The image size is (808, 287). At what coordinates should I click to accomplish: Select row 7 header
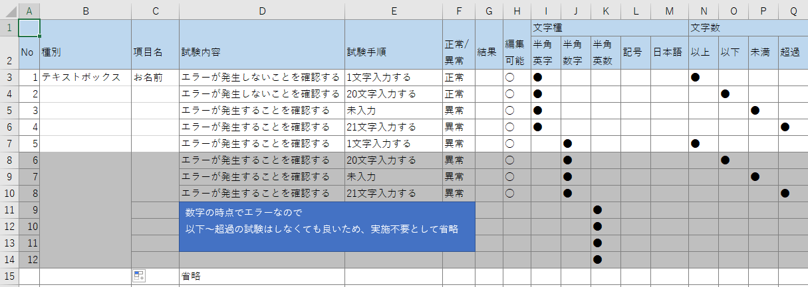9,143
